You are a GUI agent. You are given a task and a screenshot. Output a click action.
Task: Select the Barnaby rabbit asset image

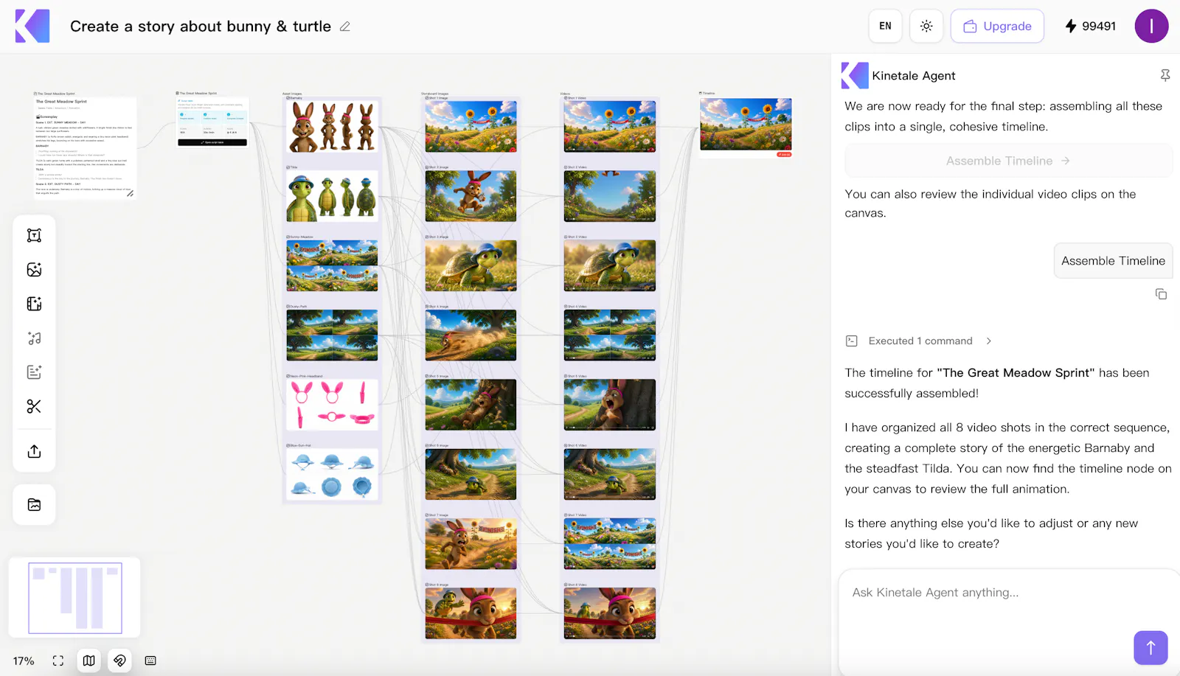pyautogui.click(x=332, y=127)
